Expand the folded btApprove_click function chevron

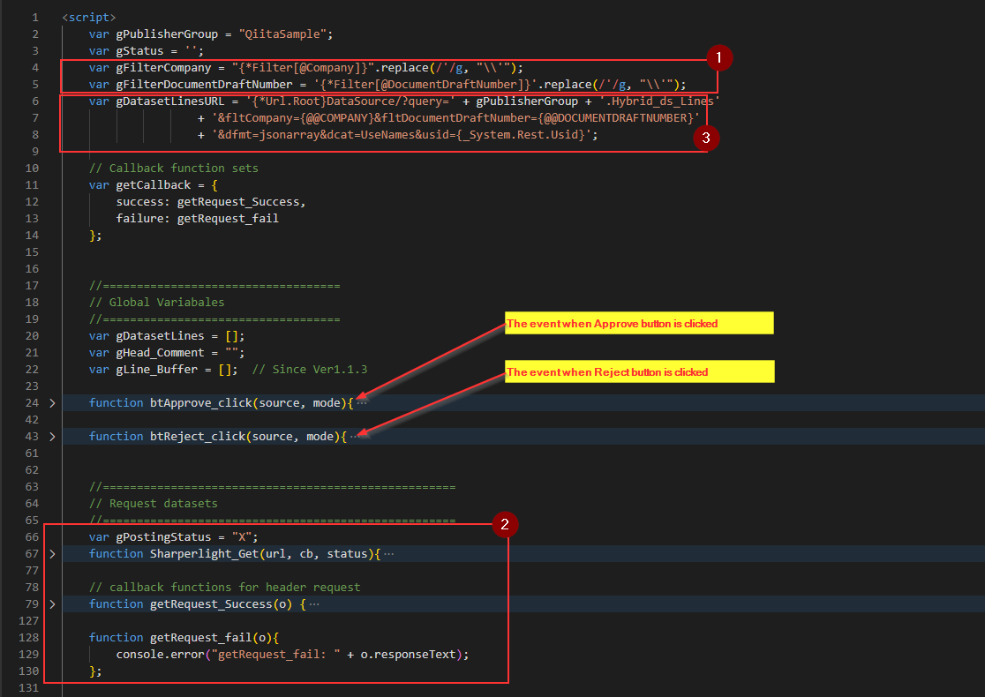click(x=52, y=403)
